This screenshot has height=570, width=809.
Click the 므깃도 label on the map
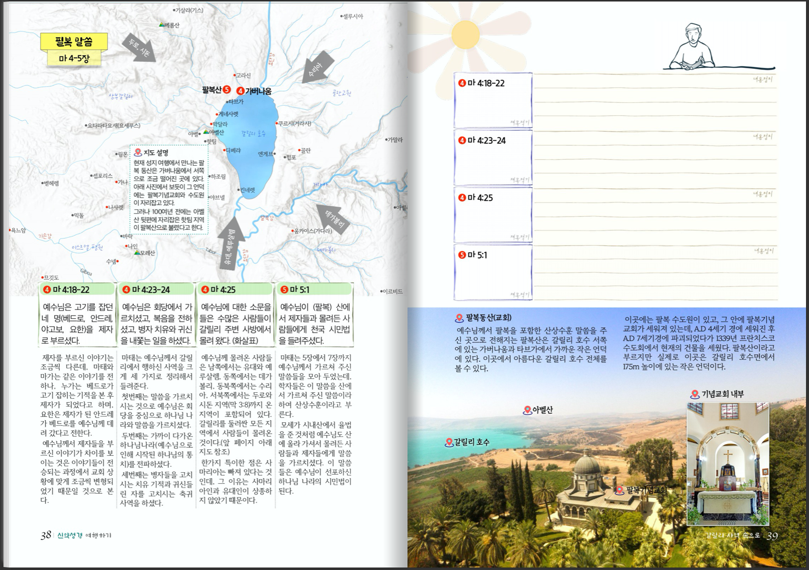point(50,278)
